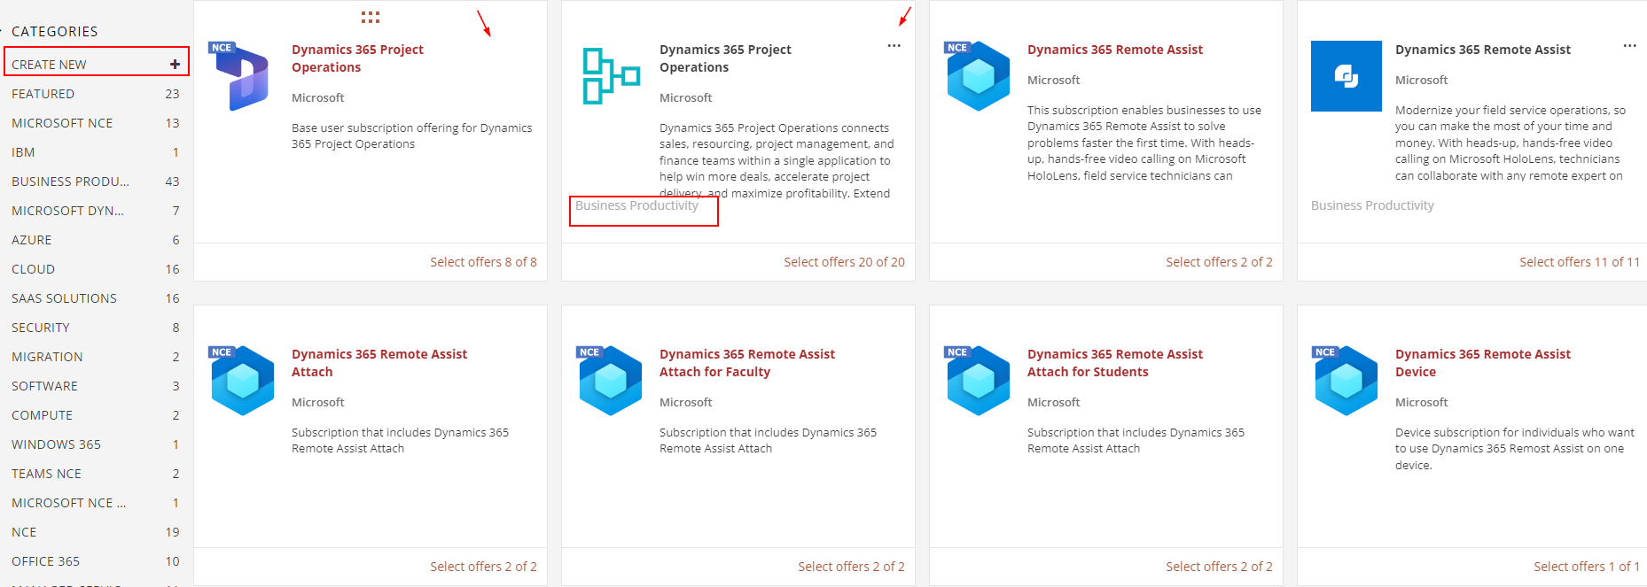Open Dynamics 365 Remote Assist Attach for Faculty

(x=747, y=363)
